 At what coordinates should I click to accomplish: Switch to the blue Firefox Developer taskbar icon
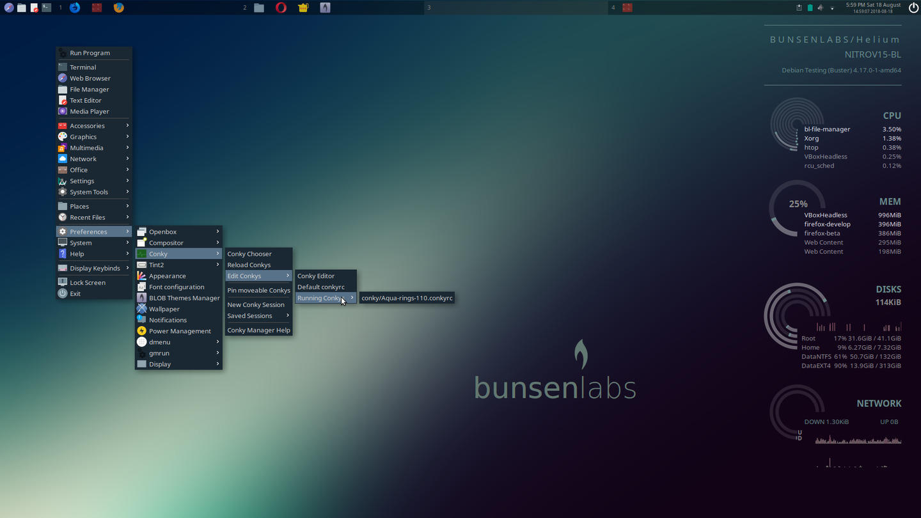pos(75,8)
